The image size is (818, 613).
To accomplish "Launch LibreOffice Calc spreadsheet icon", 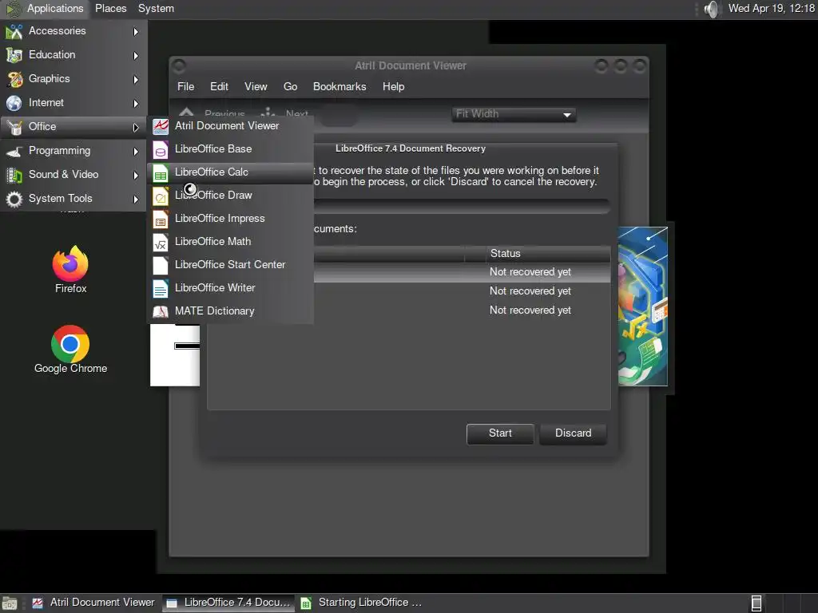I will point(160,173).
